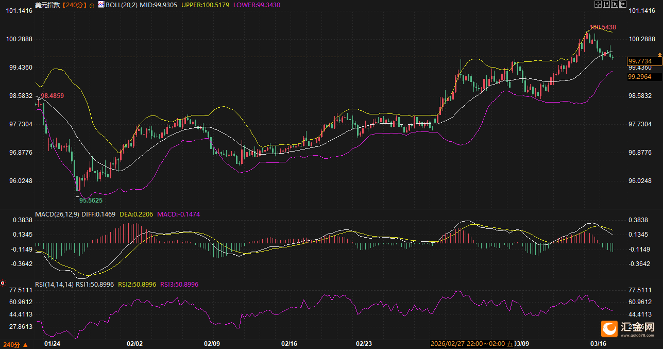This screenshot has width=663, height=349.
Task: Click the 美元指数 symbol name
Action: [47, 5]
